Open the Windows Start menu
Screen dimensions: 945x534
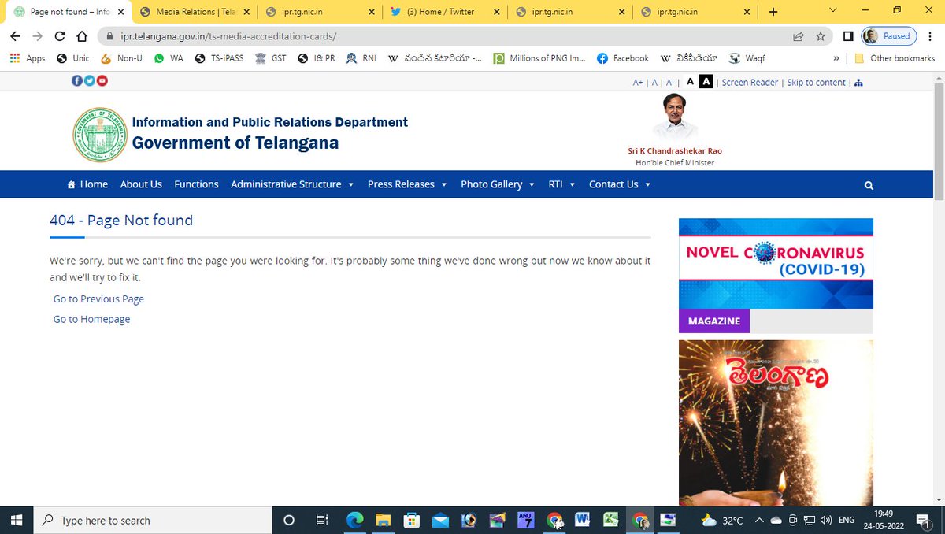pyautogui.click(x=16, y=520)
